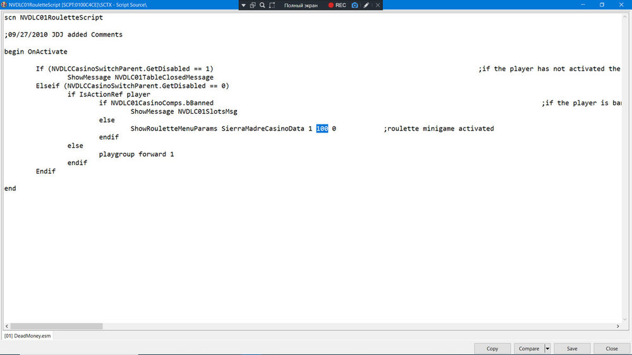This screenshot has height=355, width=632.
Task: Click the Полный экран mode label
Action: click(x=301, y=5)
